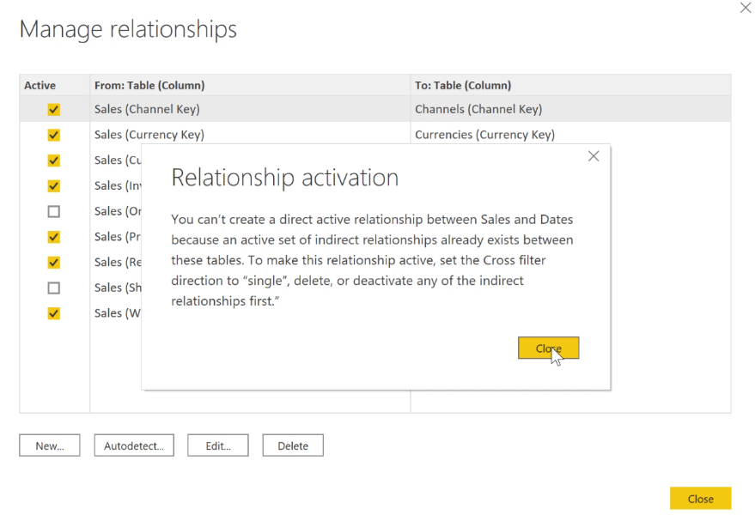755x527 pixels.
Task: Click the bottom Close button of Manage relationships
Action: pos(700,499)
